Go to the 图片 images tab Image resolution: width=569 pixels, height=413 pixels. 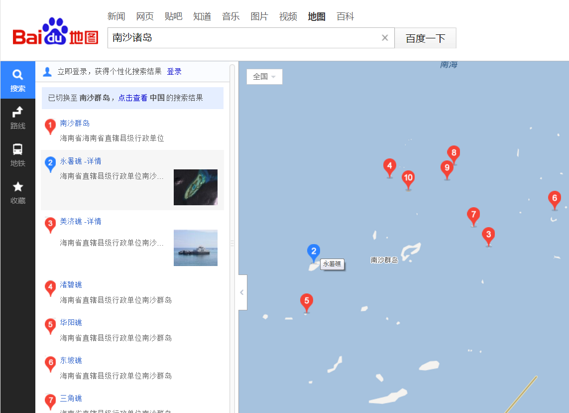click(259, 16)
